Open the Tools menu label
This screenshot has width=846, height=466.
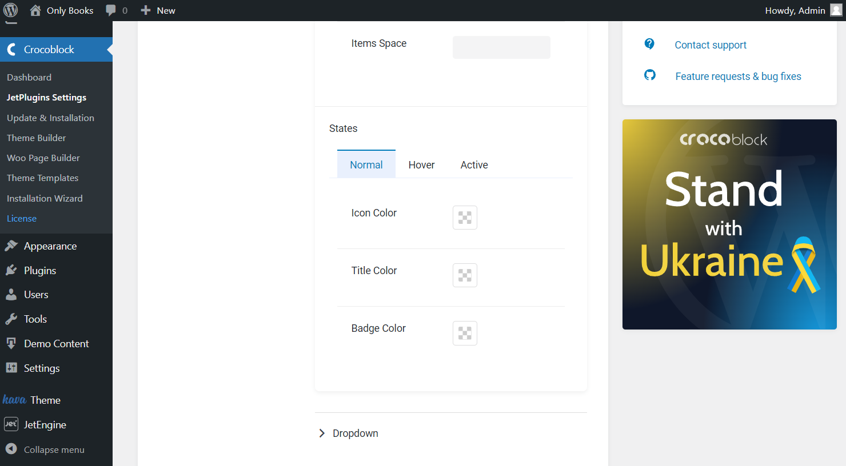35,319
